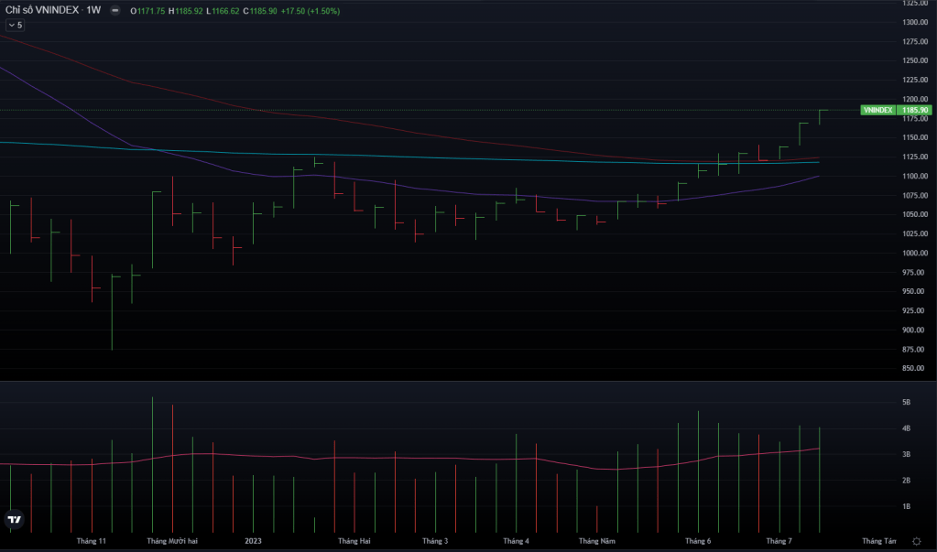Image resolution: width=937 pixels, height=552 pixels.
Task: Expand the collapsed 5 indicators legend
Action: [15, 25]
